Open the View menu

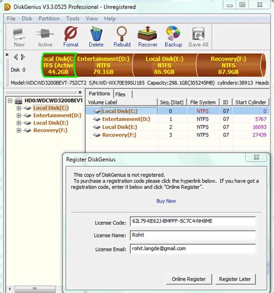pyautogui.click(x=92, y=19)
